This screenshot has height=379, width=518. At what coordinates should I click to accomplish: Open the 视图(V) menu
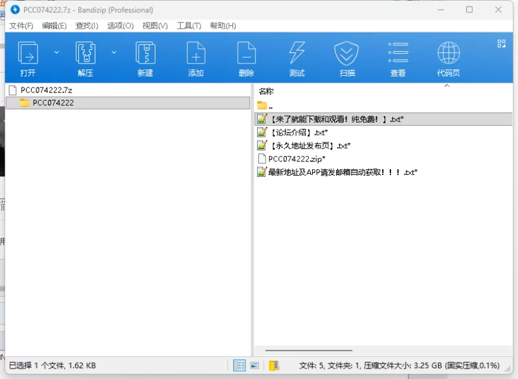[x=155, y=26]
